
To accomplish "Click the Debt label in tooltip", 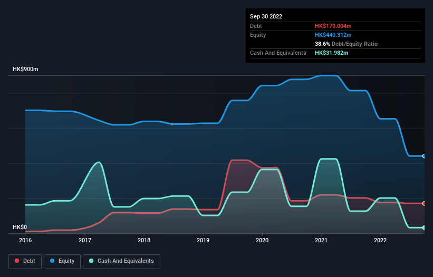I will pyautogui.click(x=256, y=26).
